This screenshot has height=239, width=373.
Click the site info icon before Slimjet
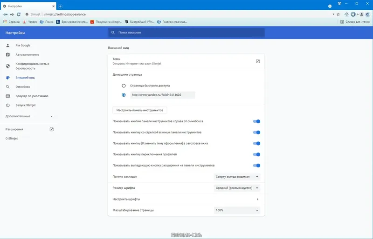tap(27, 14)
